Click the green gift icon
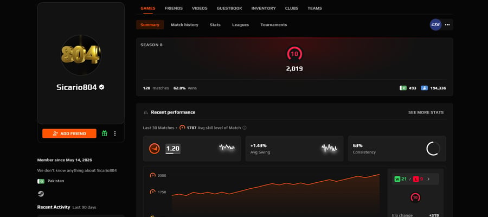The height and width of the screenshot is (217, 488). click(105, 133)
